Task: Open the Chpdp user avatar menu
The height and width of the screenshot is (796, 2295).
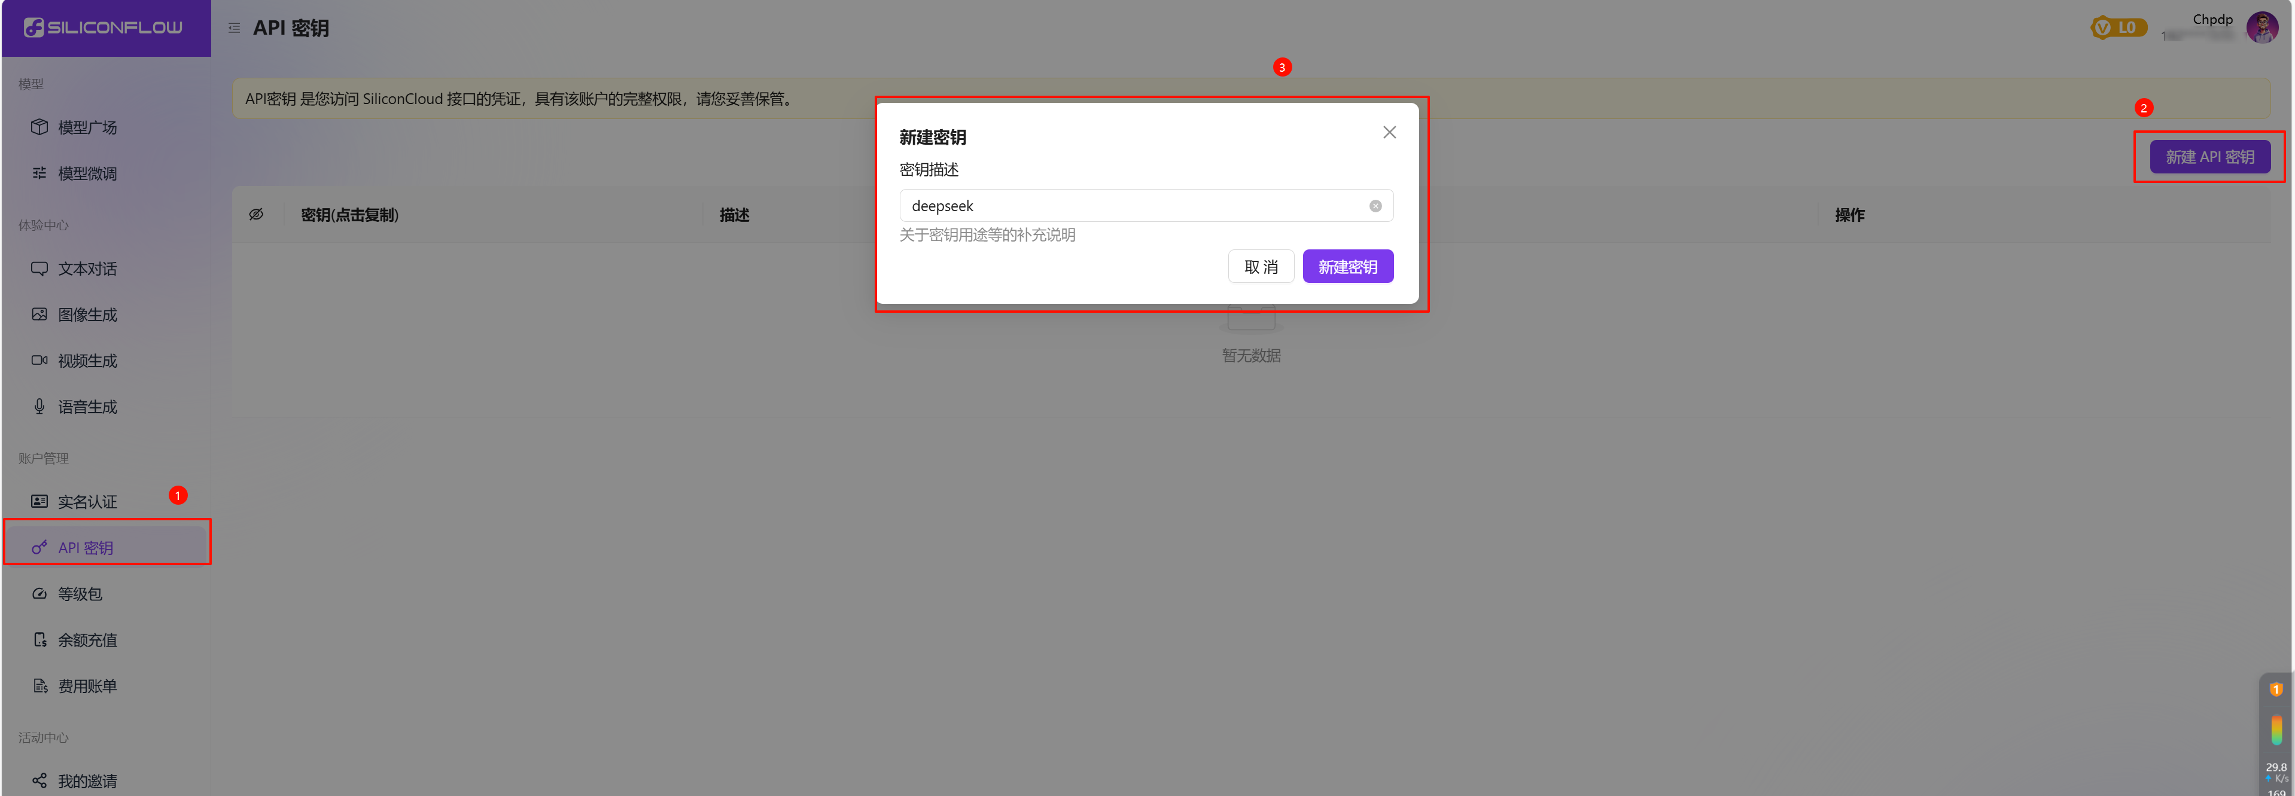Action: click(x=2262, y=28)
